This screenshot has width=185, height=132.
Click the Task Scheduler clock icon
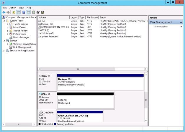pos(11,24)
